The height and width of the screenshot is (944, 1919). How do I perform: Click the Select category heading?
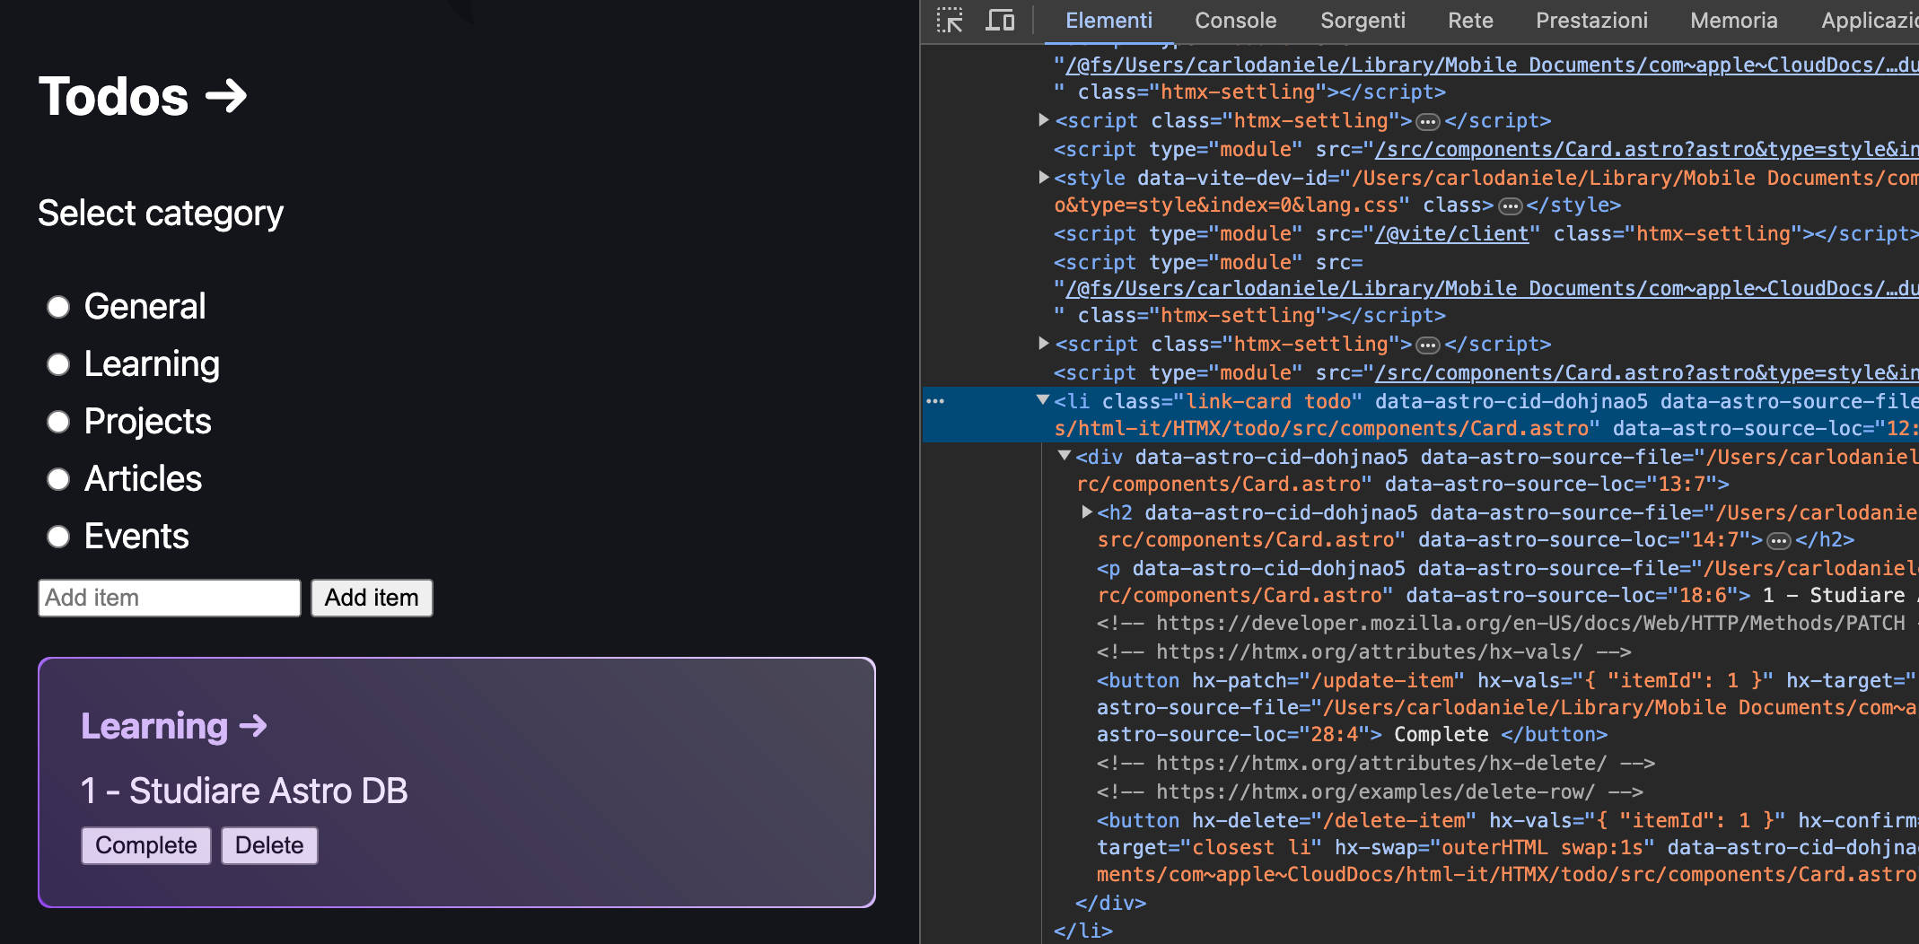[161, 214]
